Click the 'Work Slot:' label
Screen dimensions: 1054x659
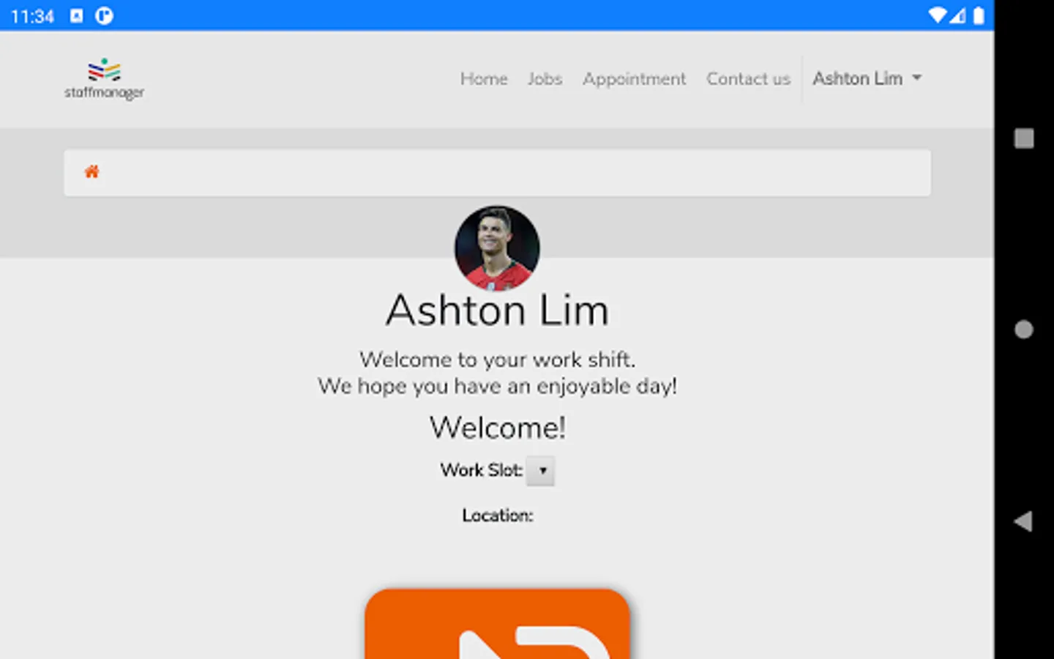click(481, 470)
